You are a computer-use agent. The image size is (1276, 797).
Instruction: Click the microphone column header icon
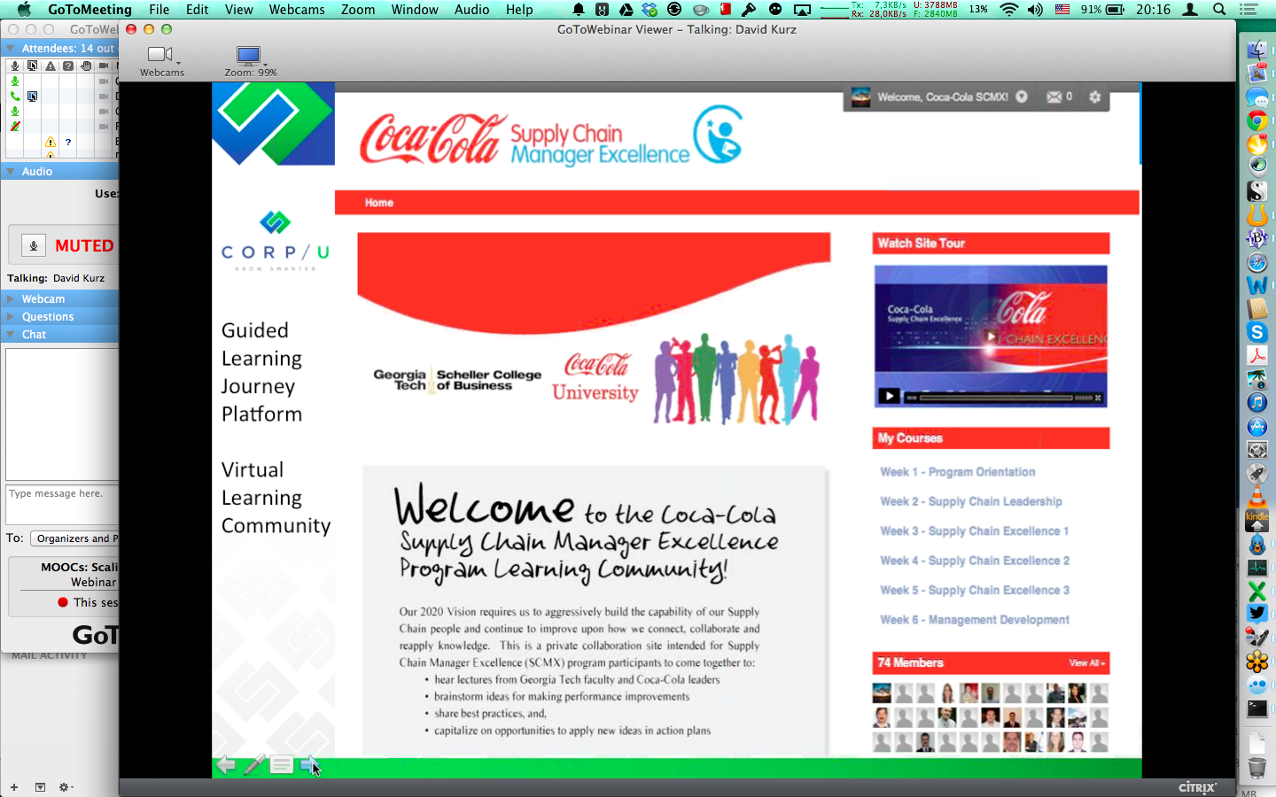[x=15, y=66]
